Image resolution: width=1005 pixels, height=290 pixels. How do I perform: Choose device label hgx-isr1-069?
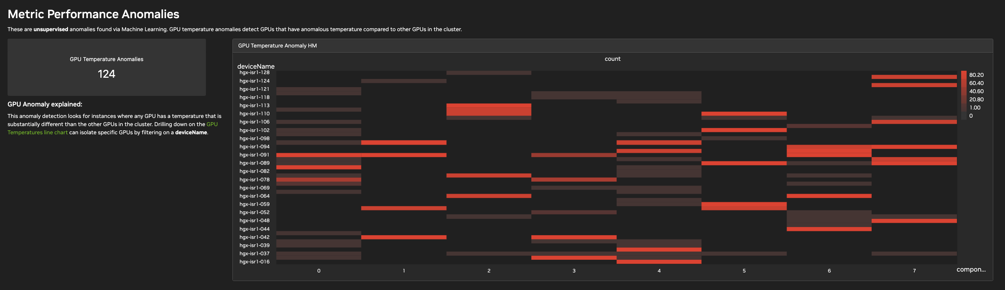[254, 188]
